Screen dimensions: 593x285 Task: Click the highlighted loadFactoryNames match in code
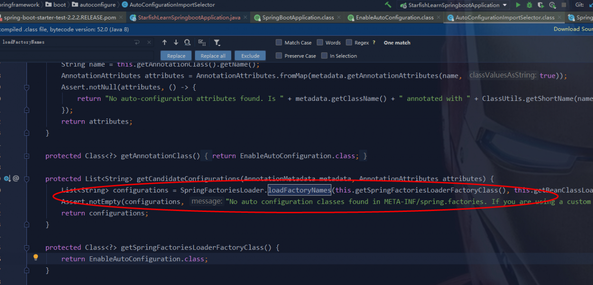pyautogui.click(x=299, y=190)
